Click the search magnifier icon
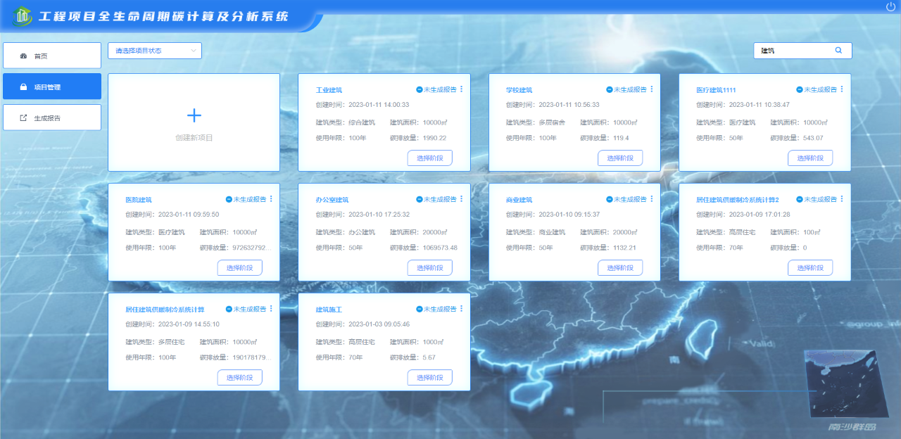Screen dimensions: 901x439 click(x=838, y=51)
